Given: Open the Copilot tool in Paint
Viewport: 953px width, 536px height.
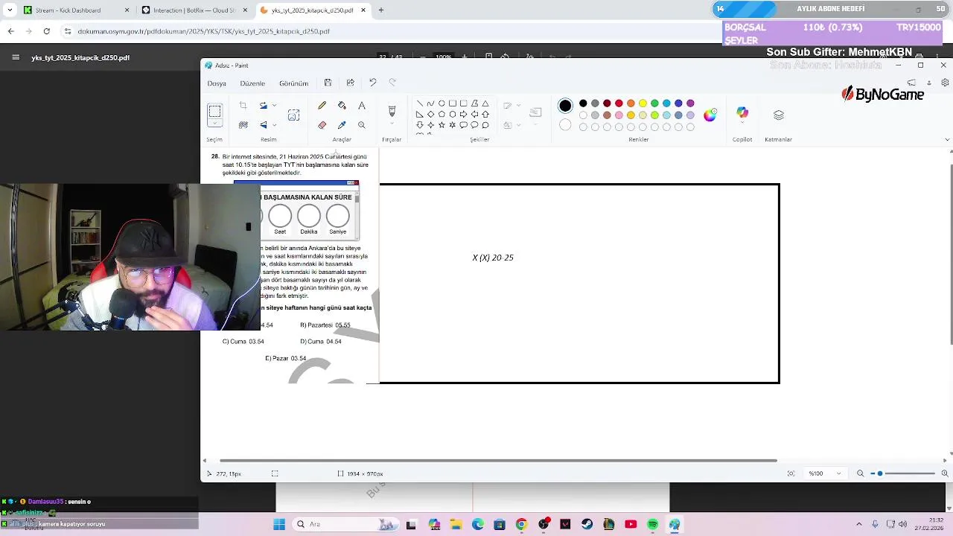Looking at the screenshot, I should tap(742, 112).
